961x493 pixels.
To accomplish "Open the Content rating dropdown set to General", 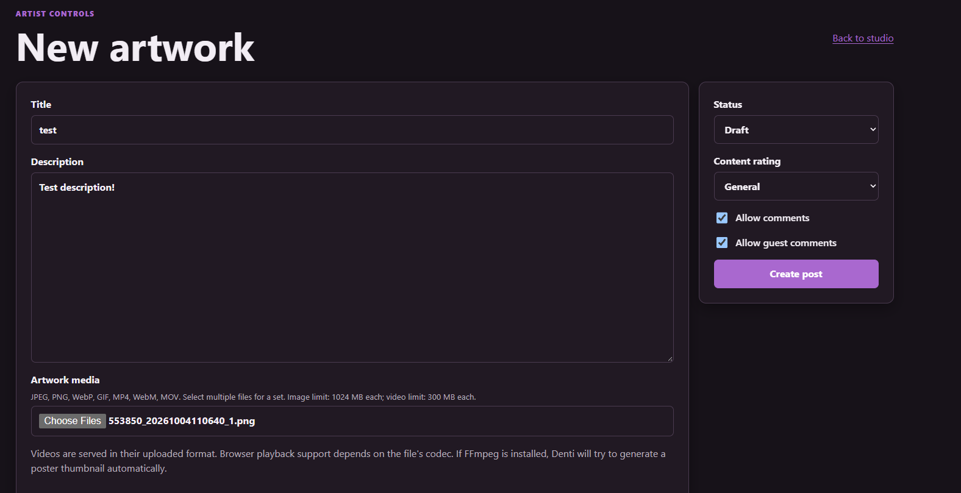I will [x=796, y=186].
